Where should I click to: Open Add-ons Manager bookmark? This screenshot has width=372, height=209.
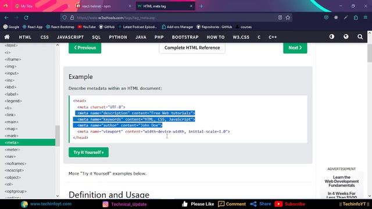coord(177,27)
